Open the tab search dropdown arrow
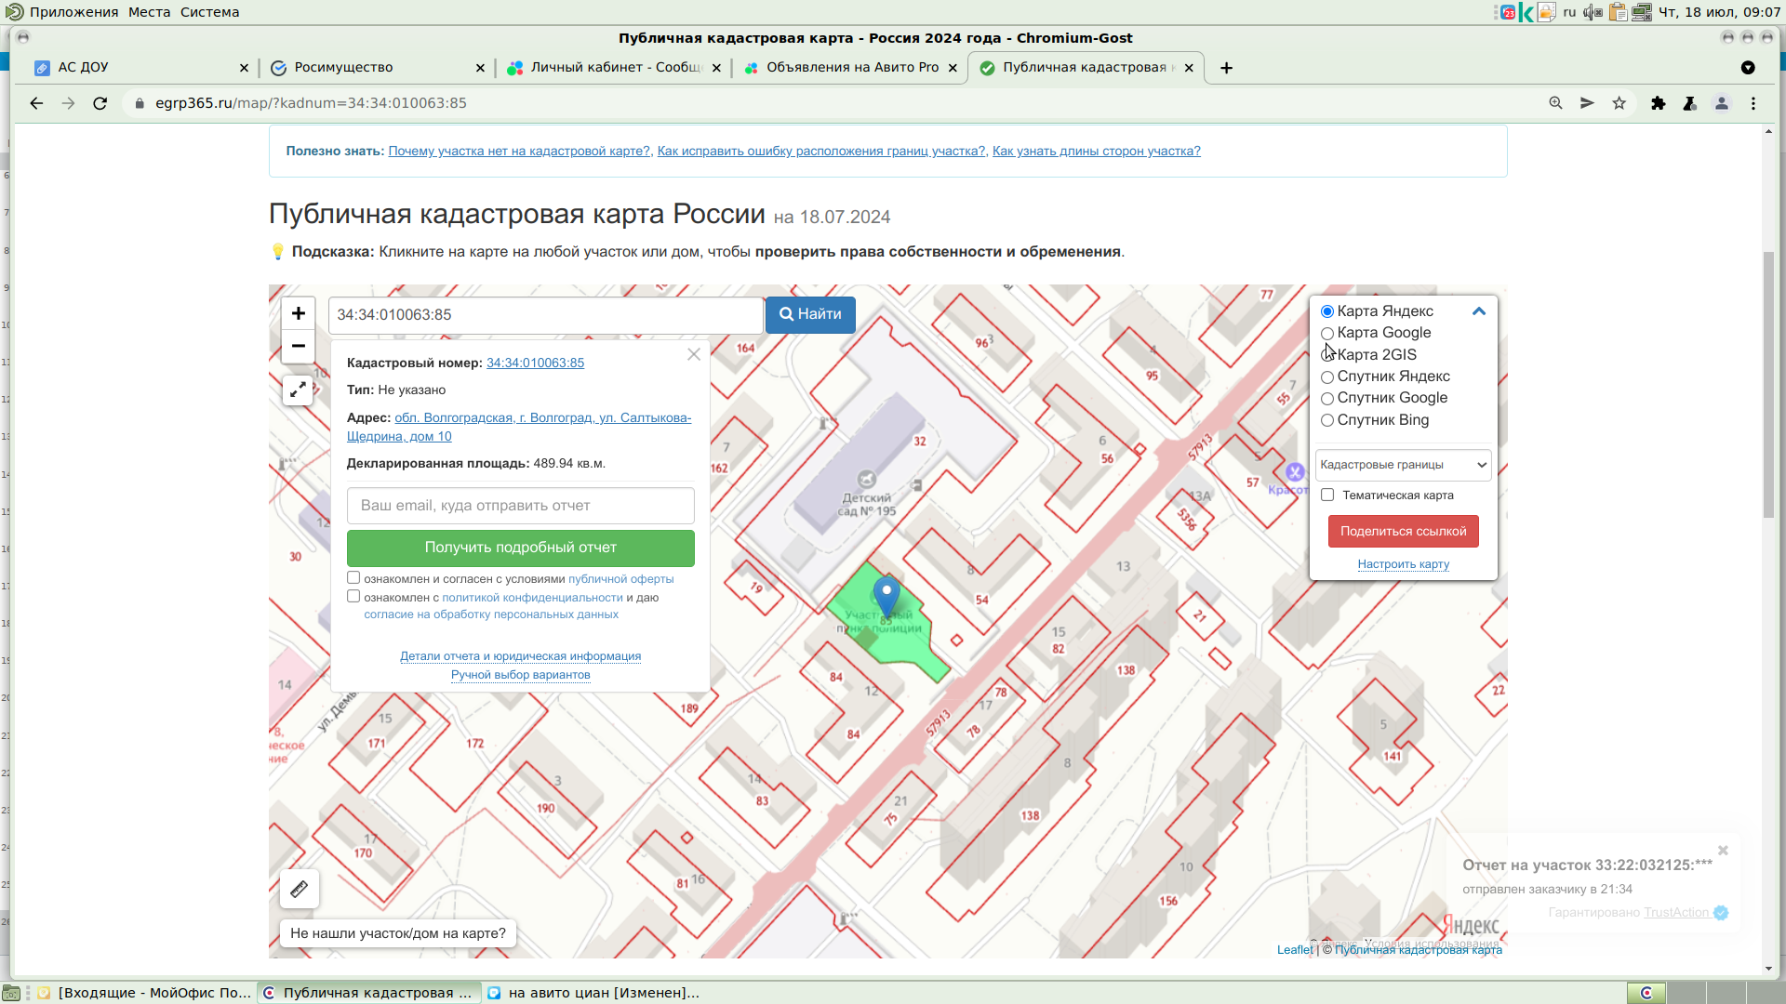The image size is (1786, 1004). point(1747,68)
